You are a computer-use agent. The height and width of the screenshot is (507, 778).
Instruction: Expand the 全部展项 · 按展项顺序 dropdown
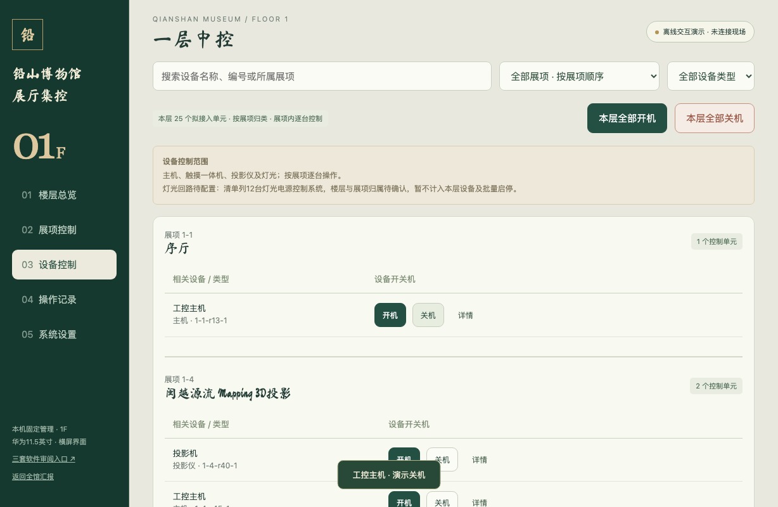coord(579,76)
